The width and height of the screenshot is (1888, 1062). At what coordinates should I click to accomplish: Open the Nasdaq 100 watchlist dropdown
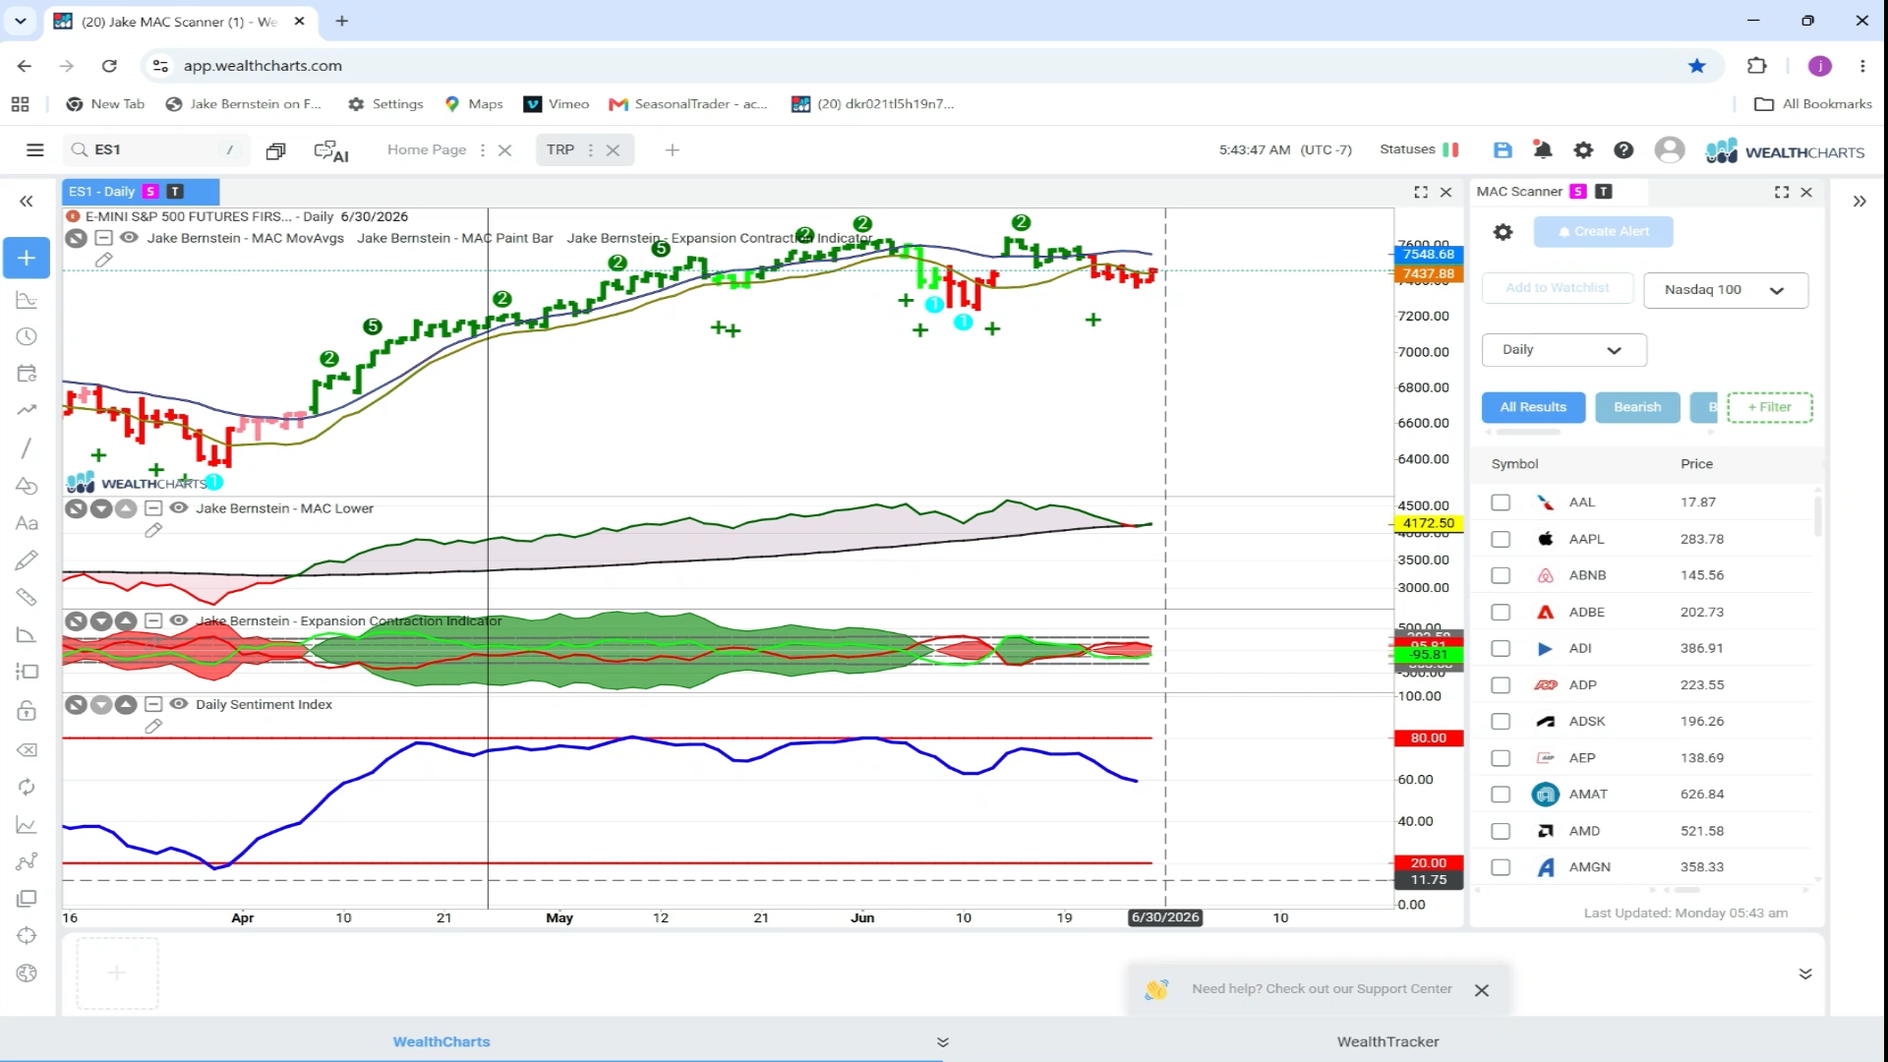[x=1726, y=290]
